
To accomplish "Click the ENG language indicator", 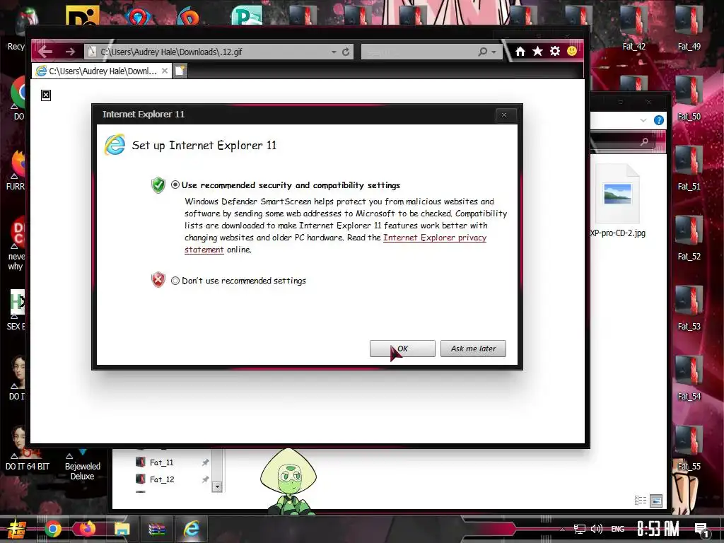I will point(618,529).
